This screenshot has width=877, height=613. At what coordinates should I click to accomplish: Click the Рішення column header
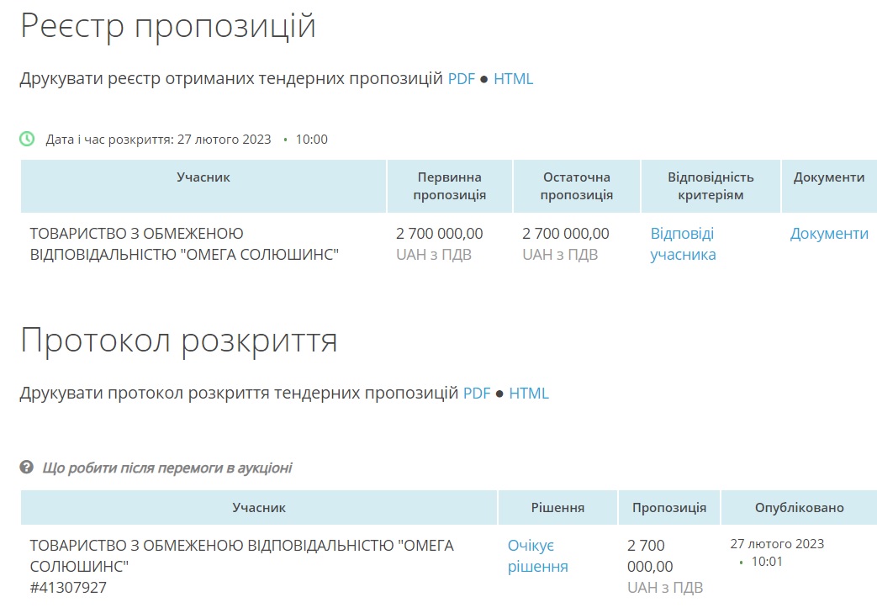pos(557,508)
